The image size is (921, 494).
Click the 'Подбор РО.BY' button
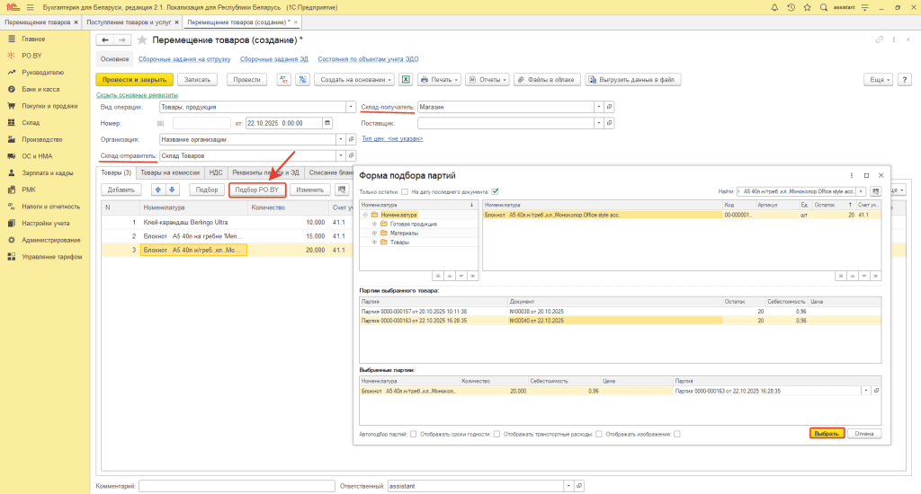coord(257,190)
